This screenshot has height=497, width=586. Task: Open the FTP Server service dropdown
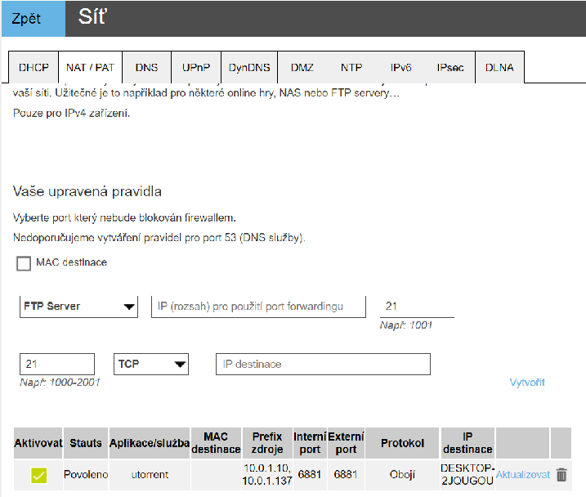tap(78, 307)
